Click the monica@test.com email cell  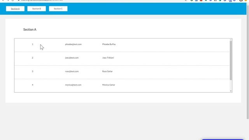73,85
